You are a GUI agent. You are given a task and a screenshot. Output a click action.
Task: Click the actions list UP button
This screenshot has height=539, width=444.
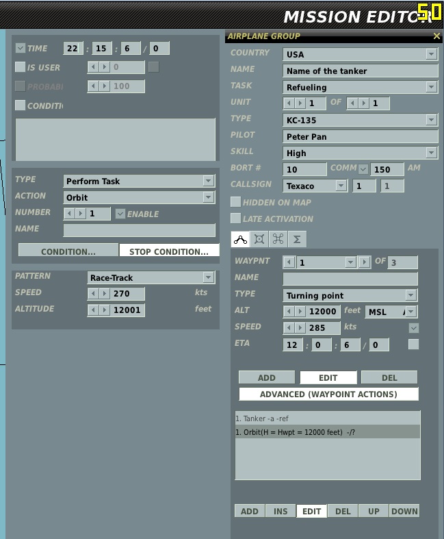[x=374, y=511]
